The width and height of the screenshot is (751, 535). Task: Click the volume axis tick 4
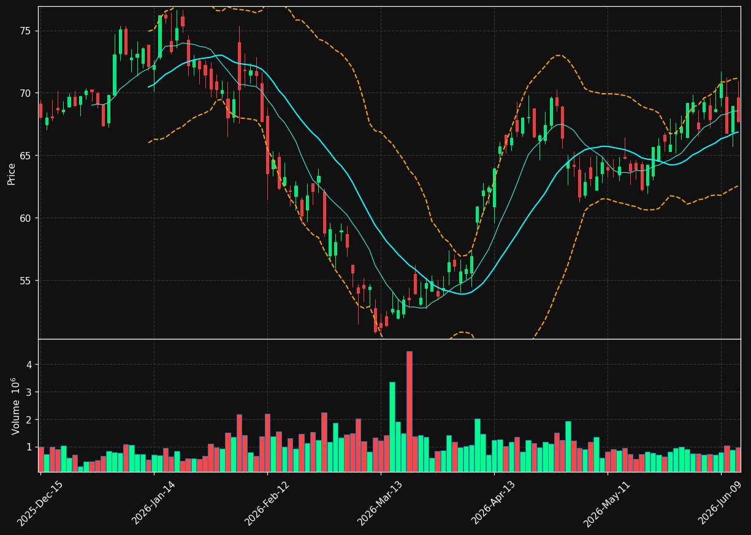pos(29,365)
